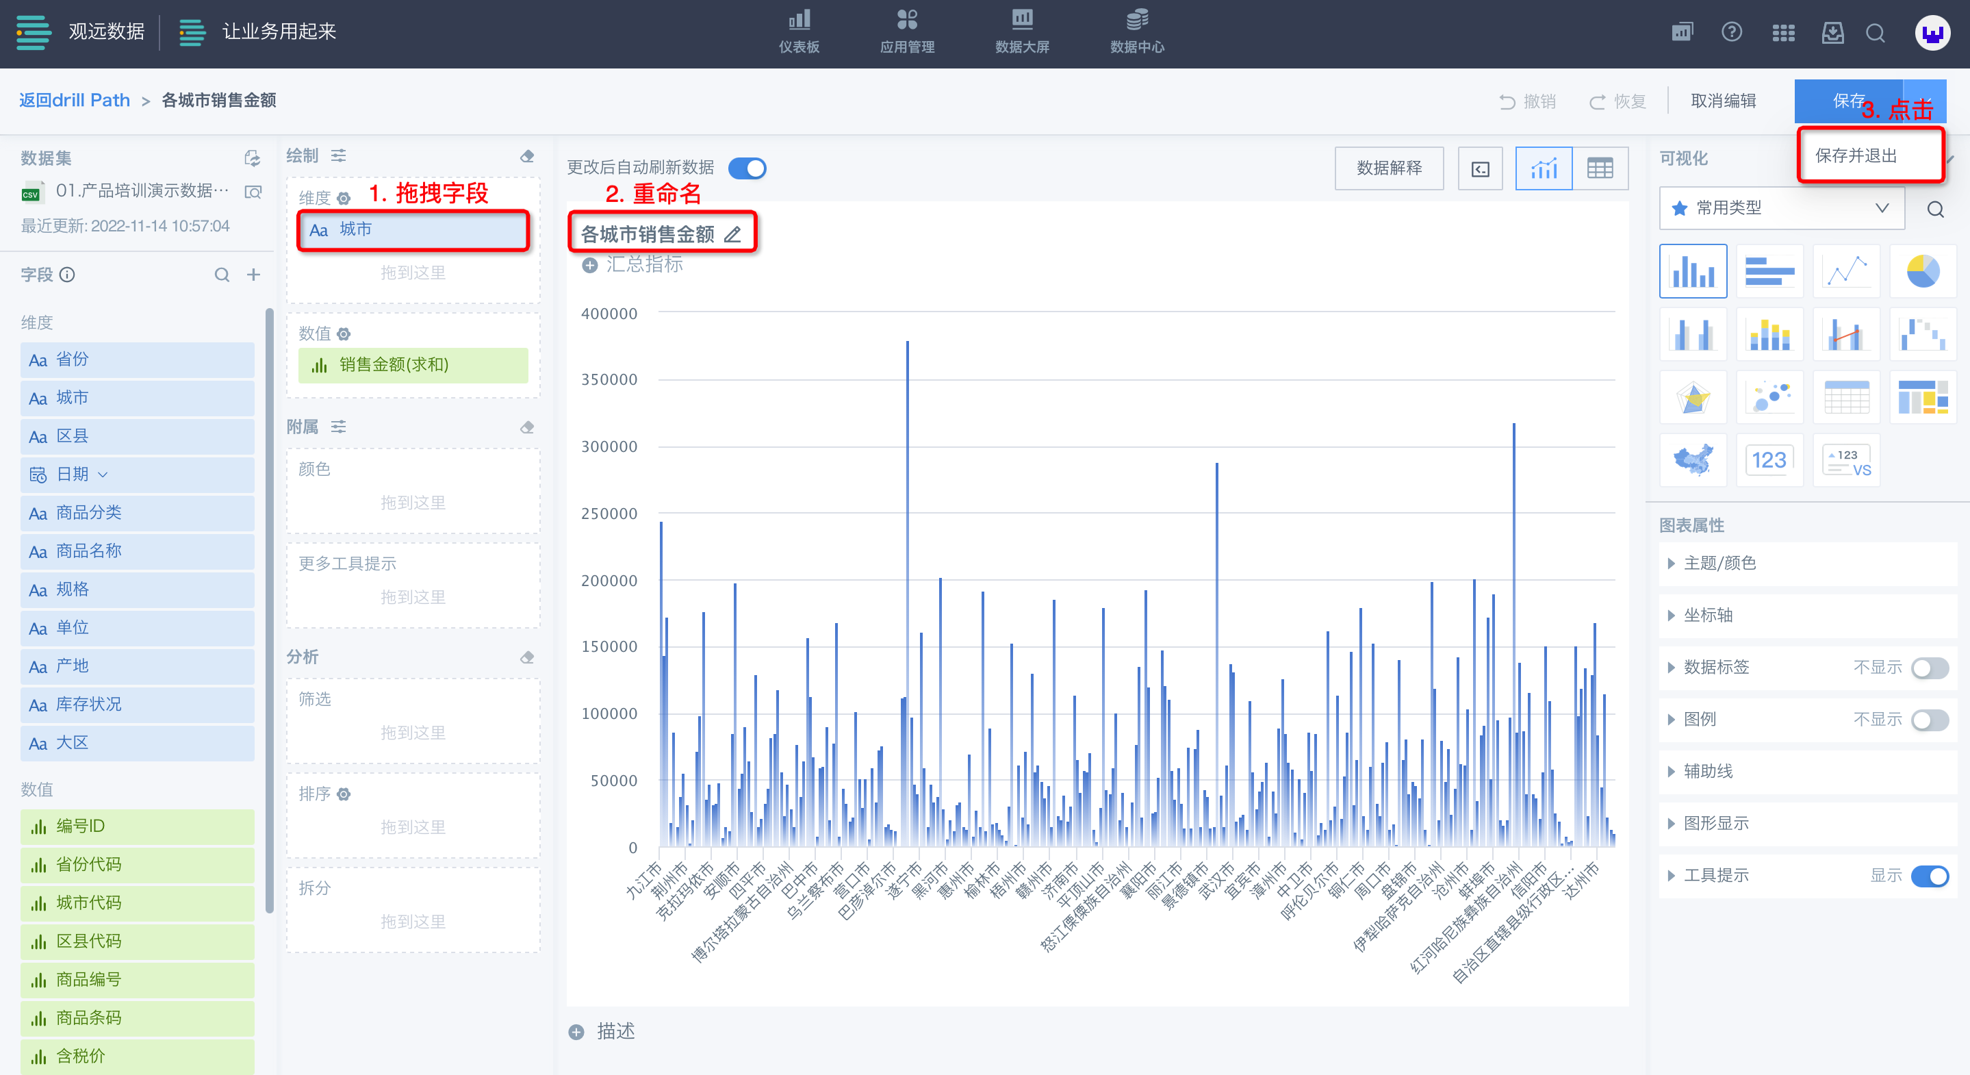Turn off the tooltip display toggle

tap(1929, 876)
